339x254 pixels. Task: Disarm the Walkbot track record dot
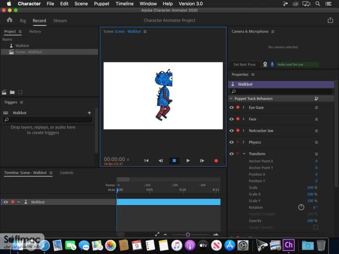pos(13,202)
